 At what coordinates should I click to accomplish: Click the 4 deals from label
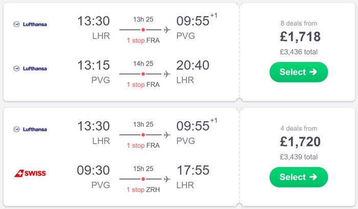(x=299, y=128)
